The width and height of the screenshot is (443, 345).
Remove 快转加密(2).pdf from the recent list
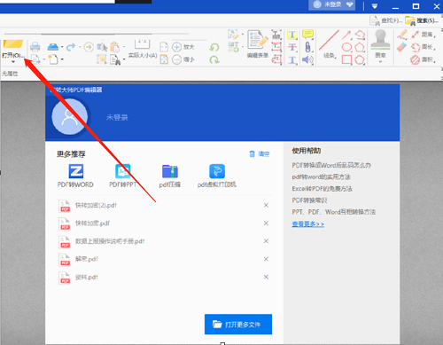point(266,205)
